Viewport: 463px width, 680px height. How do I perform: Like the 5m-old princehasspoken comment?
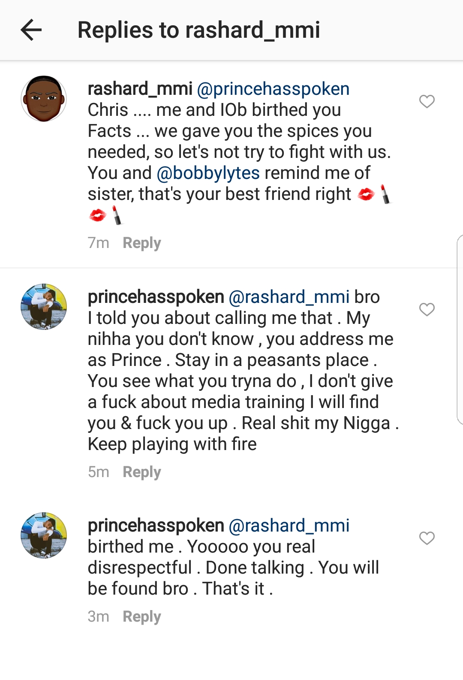pyautogui.click(x=427, y=309)
